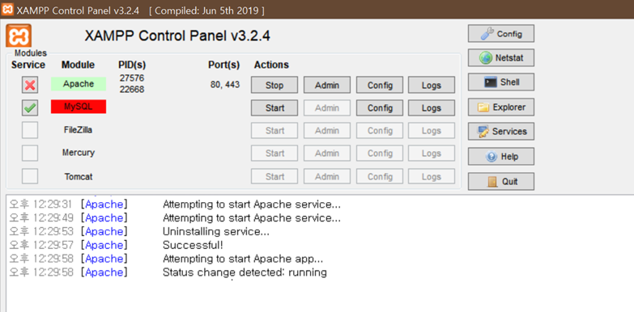Viewport: 634px width, 312px height.
Task: Click Tomcat Admin button
Action: 327,176
